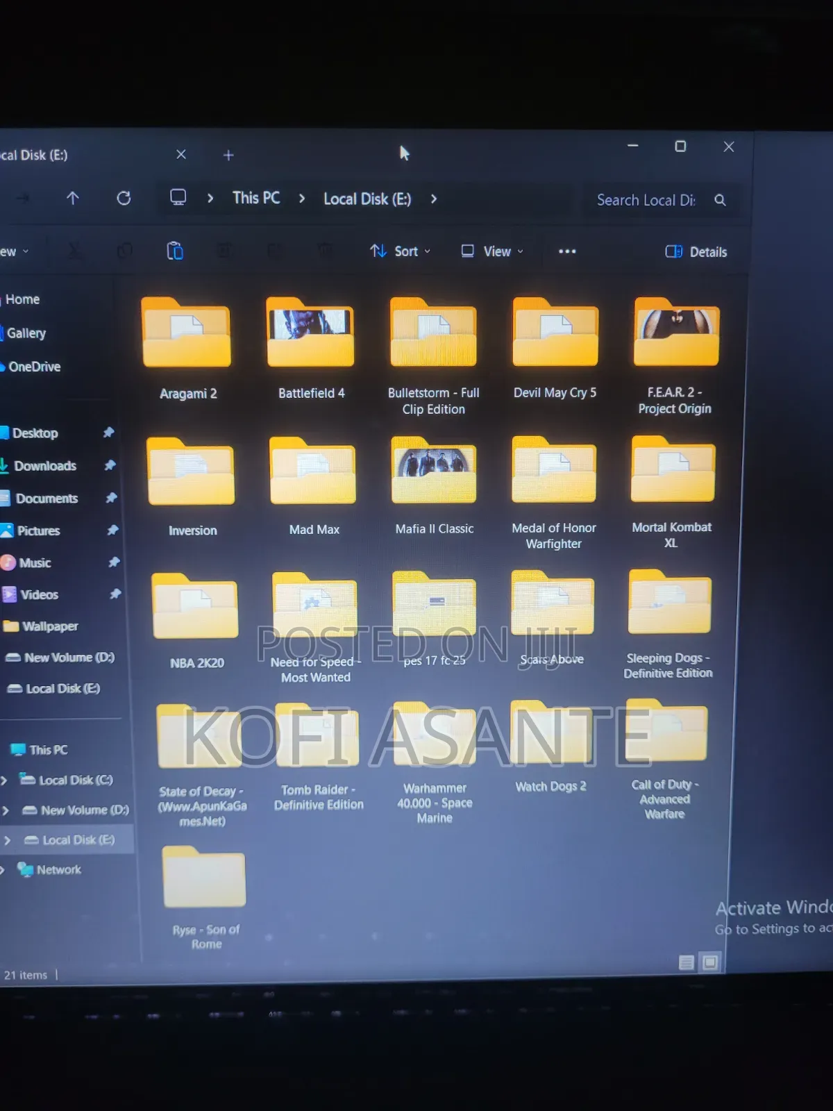Expand New Volume (D:) under This PC

(x=6, y=810)
